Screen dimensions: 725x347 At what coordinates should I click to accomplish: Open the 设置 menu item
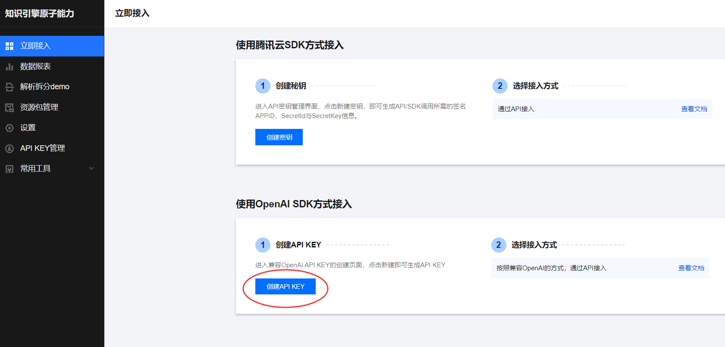tap(52, 128)
